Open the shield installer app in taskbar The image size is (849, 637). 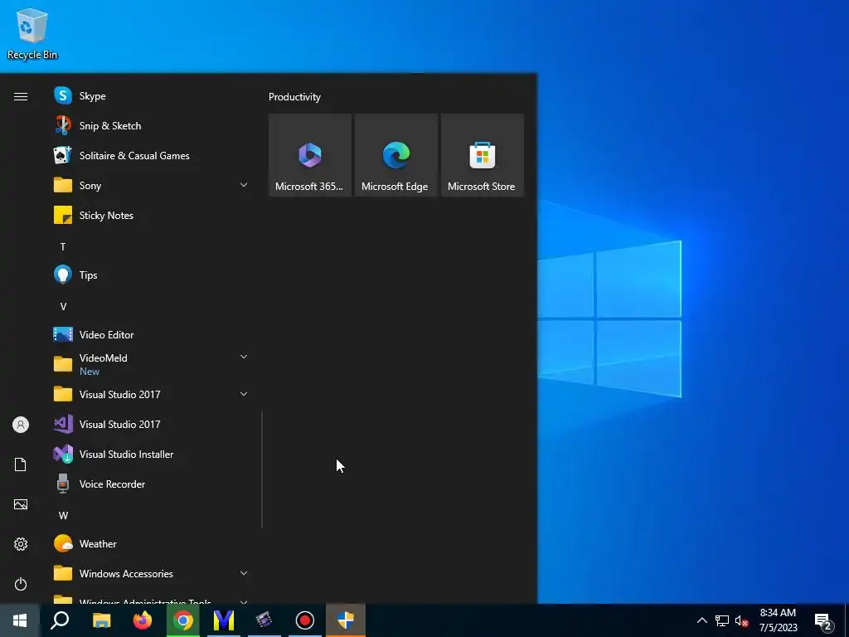pos(346,620)
